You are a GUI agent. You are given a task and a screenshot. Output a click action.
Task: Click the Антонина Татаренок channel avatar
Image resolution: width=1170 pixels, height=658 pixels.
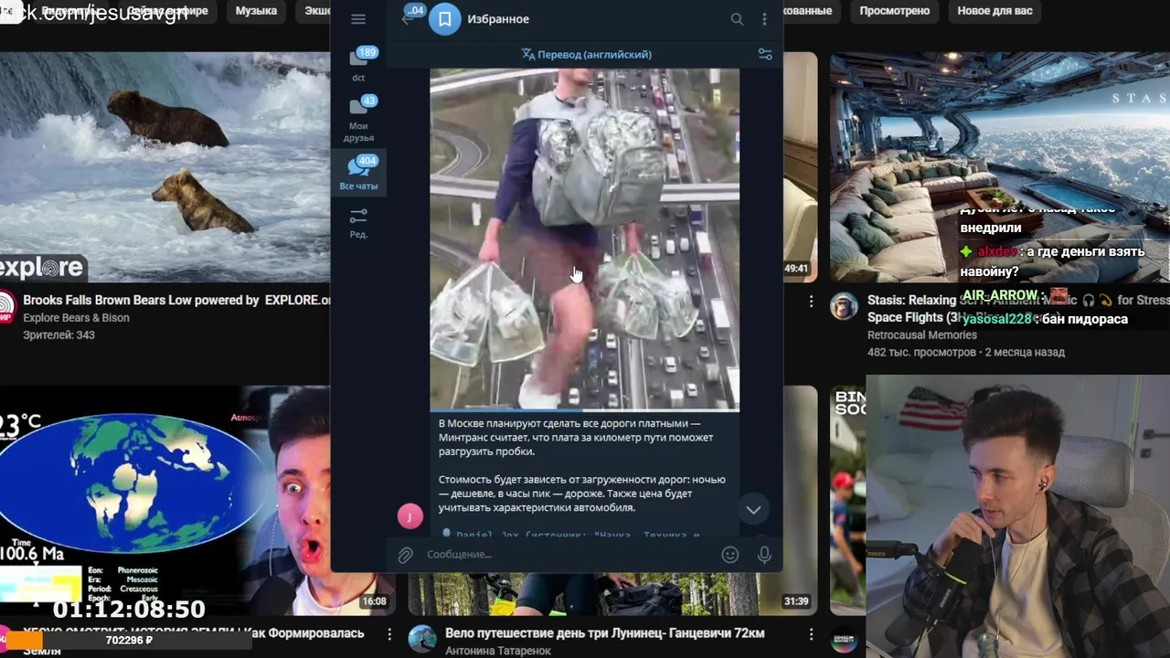click(x=421, y=639)
